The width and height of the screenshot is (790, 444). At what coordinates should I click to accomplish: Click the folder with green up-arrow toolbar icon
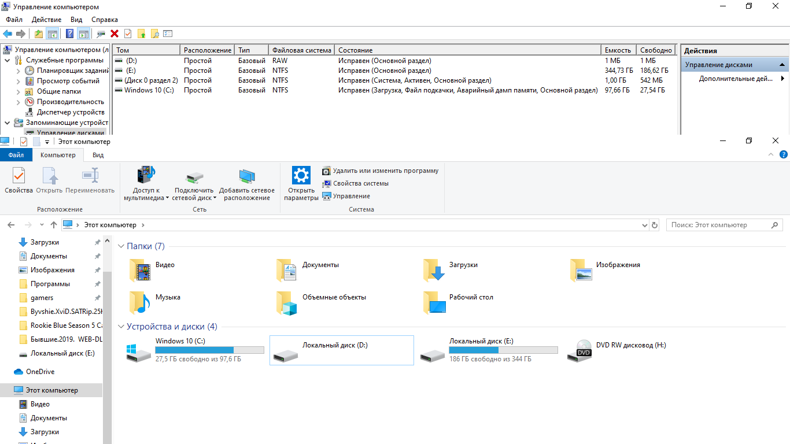tap(141, 34)
